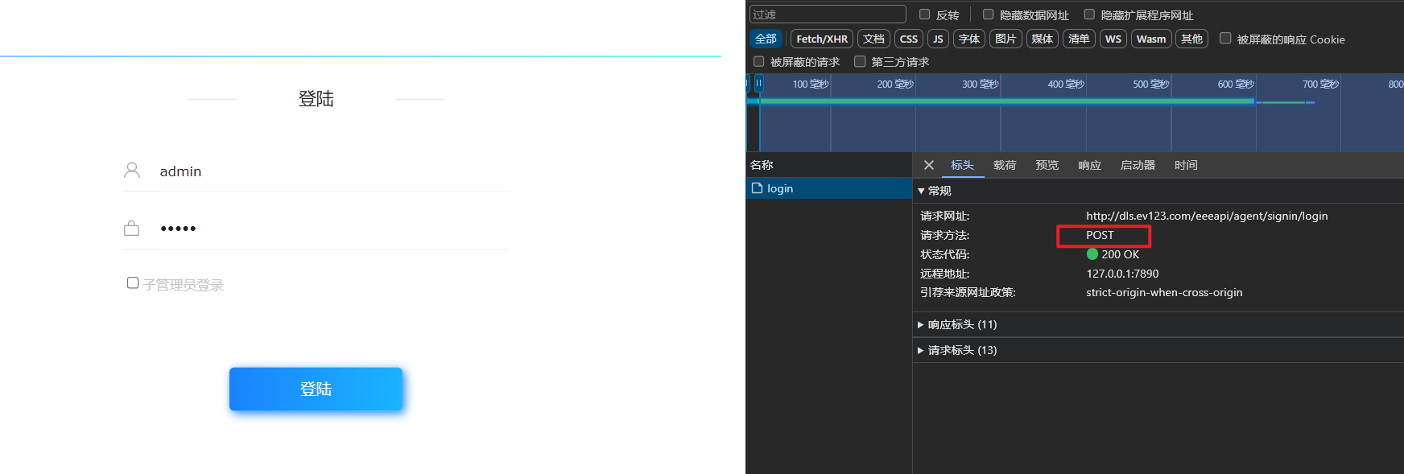
Task: Filter requests by WS
Action: (1113, 39)
